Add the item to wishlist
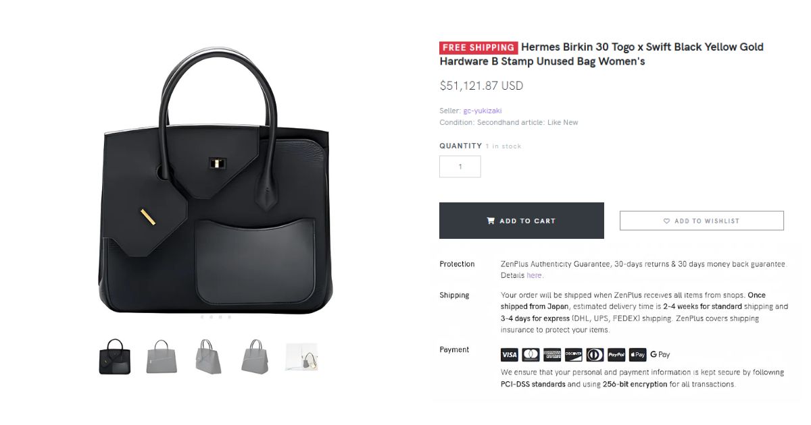Viewport: 811px width, 425px height. (702, 221)
